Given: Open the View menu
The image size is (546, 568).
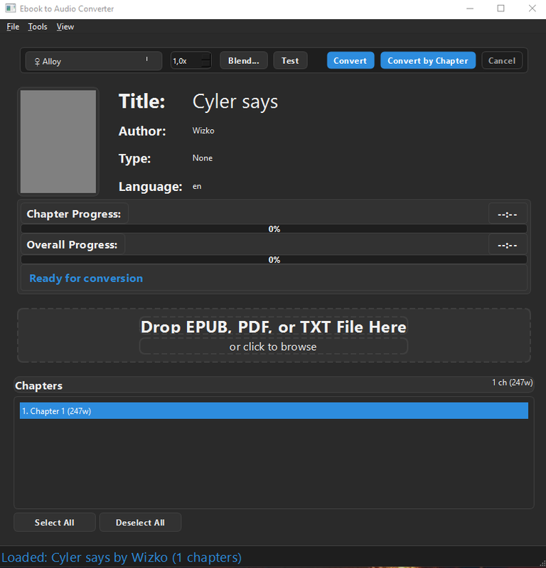Looking at the screenshot, I should pyautogui.click(x=65, y=27).
